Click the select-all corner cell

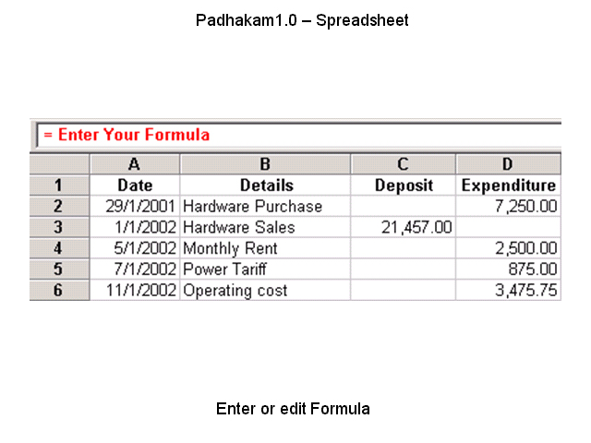coord(59,164)
